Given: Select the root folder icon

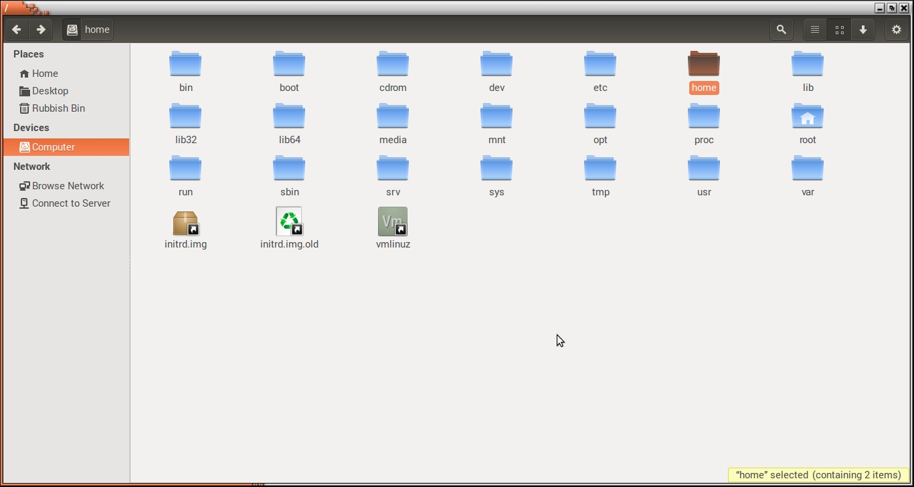Looking at the screenshot, I should [x=808, y=118].
